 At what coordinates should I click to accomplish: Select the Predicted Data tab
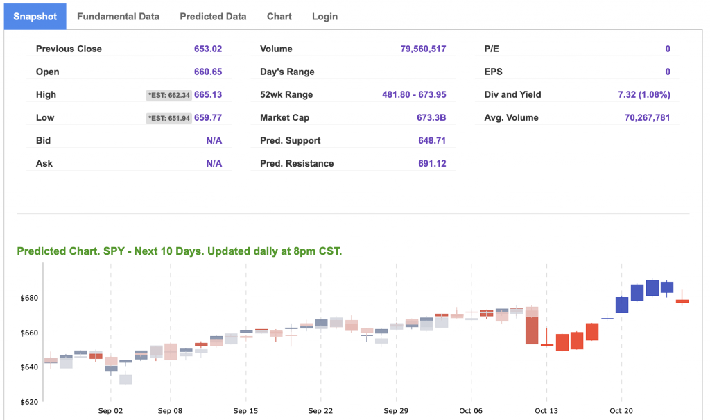[213, 17]
